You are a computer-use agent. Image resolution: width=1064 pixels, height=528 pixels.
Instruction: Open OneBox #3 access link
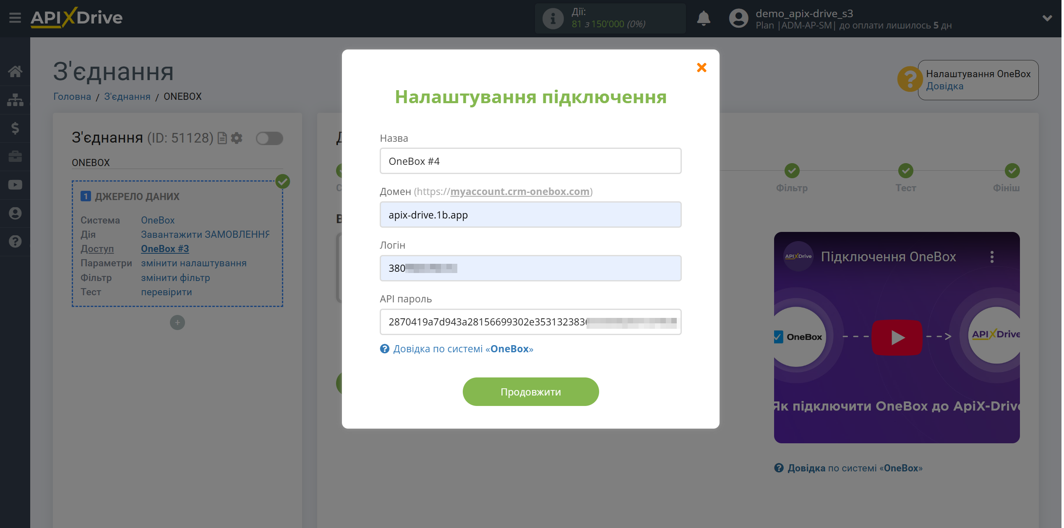[165, 249]
